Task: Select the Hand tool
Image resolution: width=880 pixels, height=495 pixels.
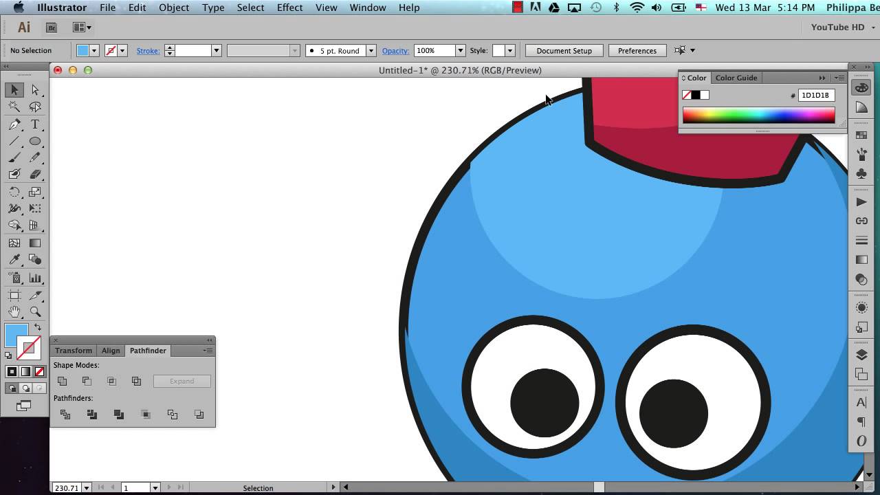Action: [14, 311]
